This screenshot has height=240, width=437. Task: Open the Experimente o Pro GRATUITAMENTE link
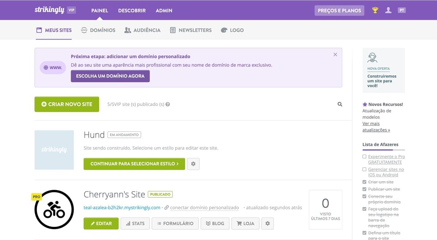[x=386, y=160]
